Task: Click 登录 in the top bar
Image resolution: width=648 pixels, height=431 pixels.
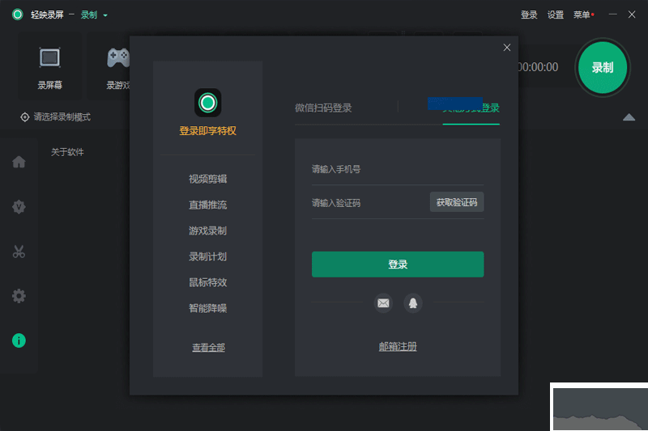Action: point(529,15)
